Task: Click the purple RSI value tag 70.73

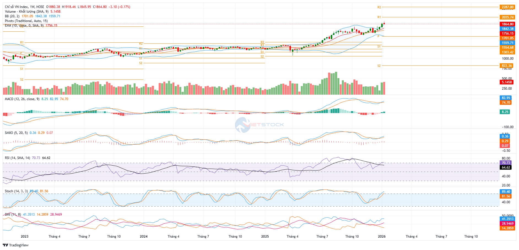Action: (x=506, y=163)
